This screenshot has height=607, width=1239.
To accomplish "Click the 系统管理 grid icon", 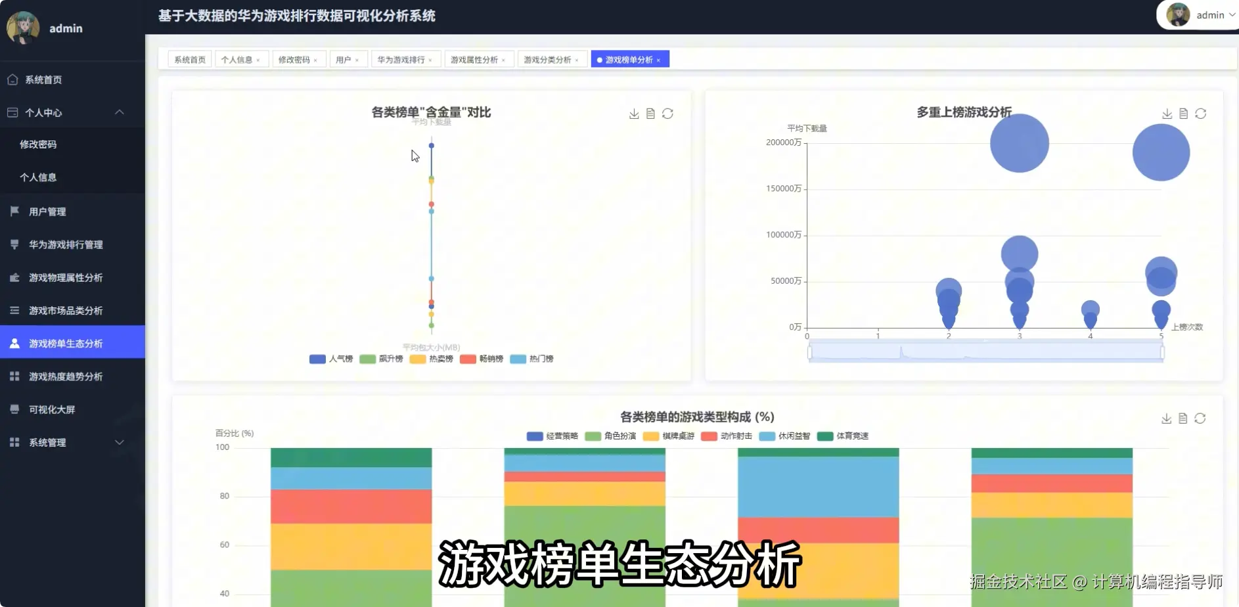I will 14,442.
